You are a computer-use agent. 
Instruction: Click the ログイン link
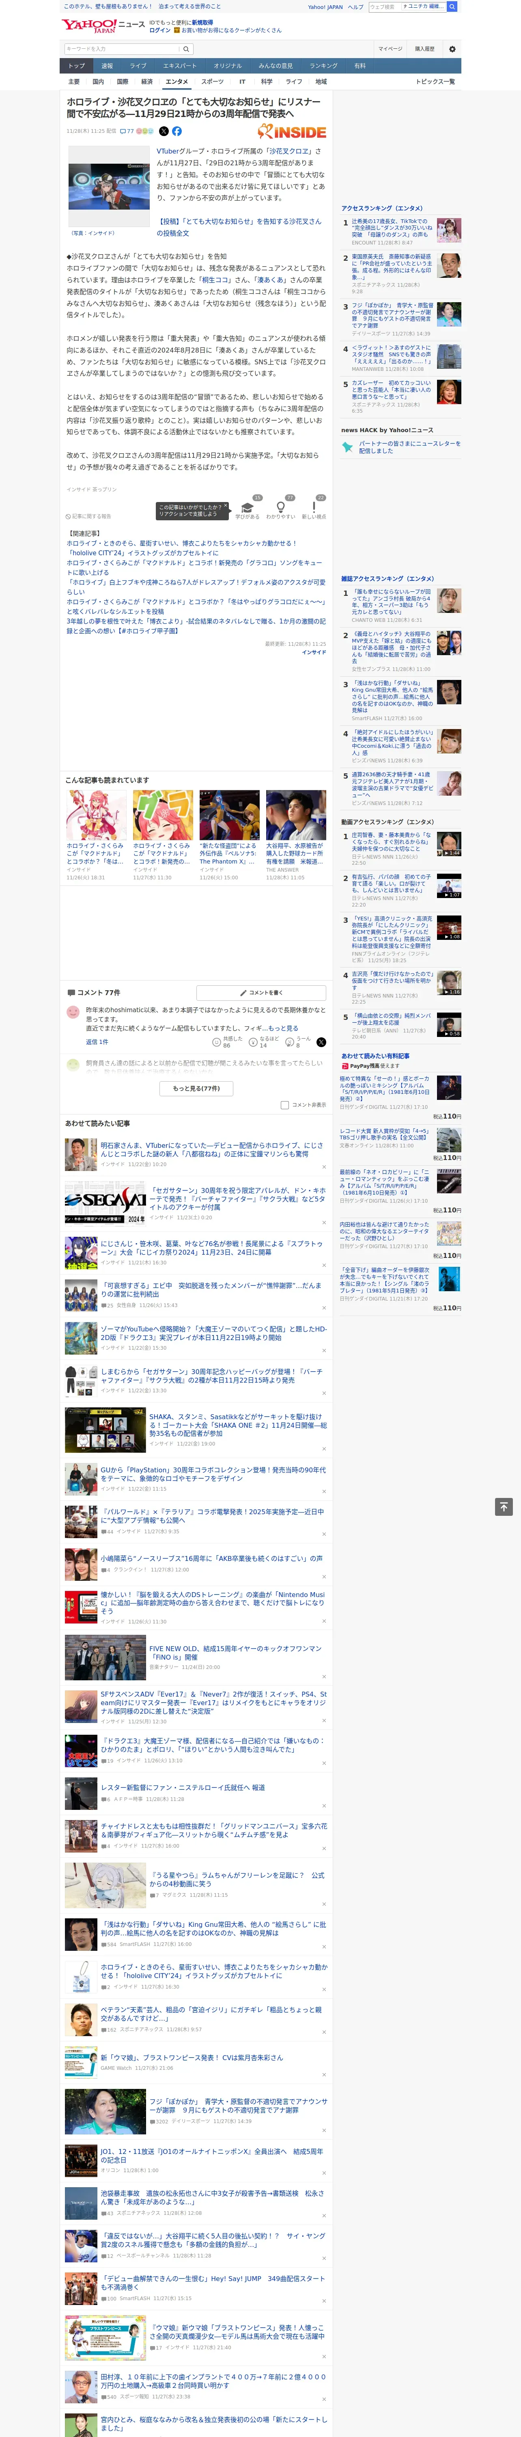point(160,30)
